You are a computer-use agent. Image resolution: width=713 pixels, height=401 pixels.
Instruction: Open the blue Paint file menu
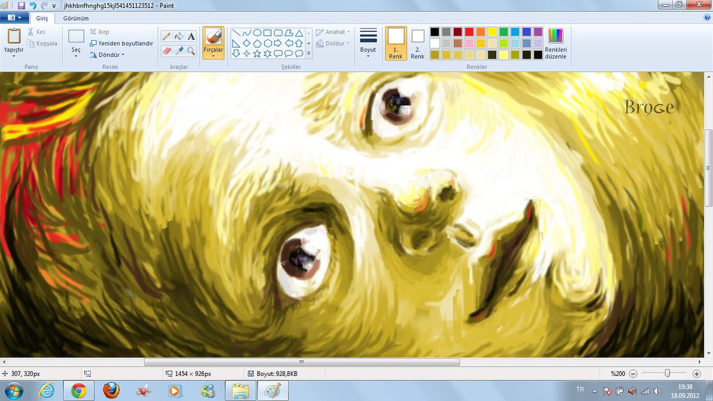14,18
